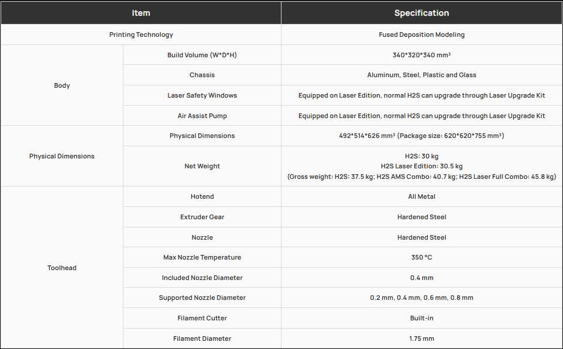Select the H2S Laser Edition: 30.5 kg line
Viewport: 563px width, 349px height.
pos(421,166)
